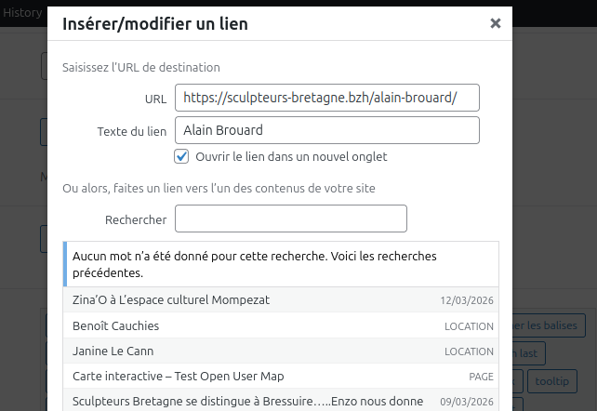Click the 'Insérer/modifier un lien' dialog title
597x411 pixels.
pos(155,24)
